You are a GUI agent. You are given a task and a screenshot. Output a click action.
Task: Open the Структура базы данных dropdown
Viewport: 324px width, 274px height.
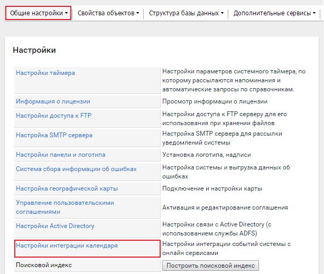coord(186,13)
